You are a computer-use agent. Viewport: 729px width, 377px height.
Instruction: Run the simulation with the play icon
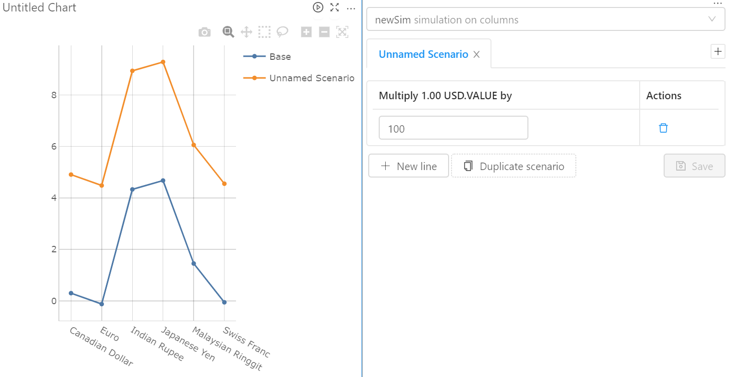(x=318, y=7)
